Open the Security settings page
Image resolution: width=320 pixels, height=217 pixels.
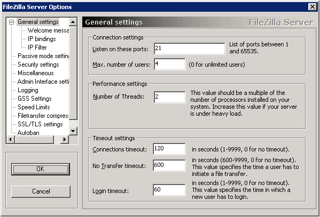[38, 65]
